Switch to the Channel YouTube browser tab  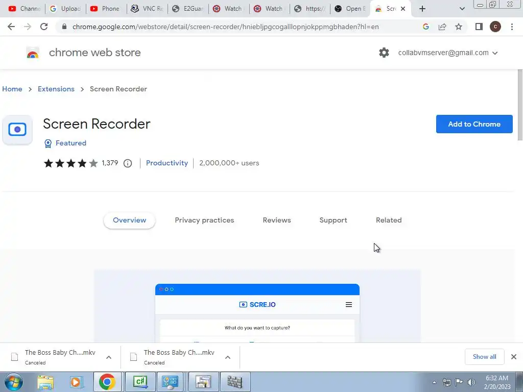click(24, 9)
